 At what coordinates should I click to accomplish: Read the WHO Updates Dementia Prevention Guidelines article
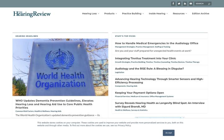54,104
